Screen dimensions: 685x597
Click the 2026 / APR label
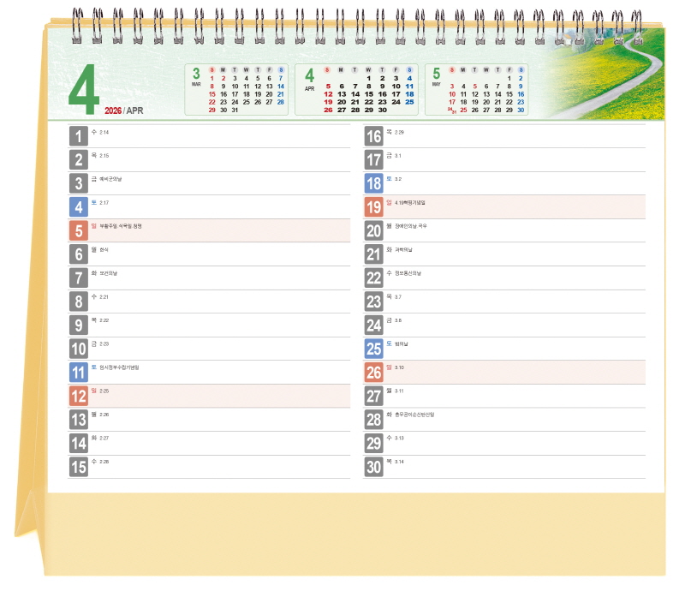[123, 110]
